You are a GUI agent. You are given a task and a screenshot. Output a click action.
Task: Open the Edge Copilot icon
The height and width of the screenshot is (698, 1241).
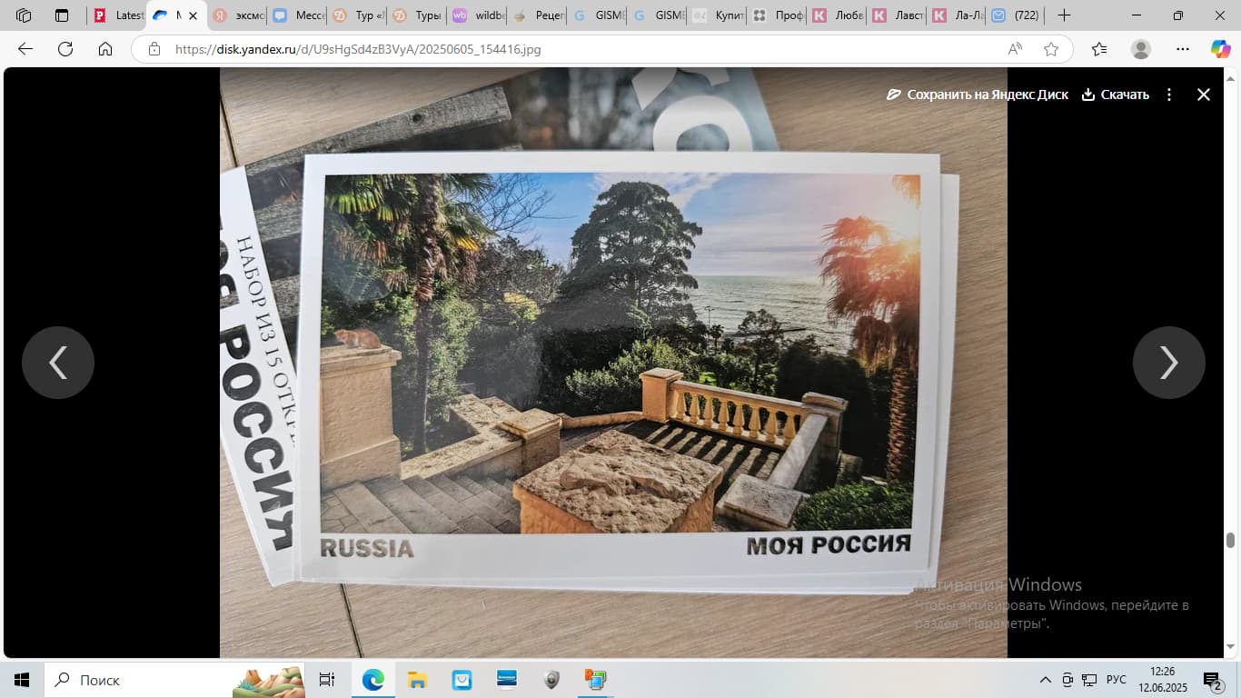(1220, 49)
